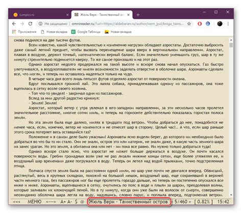Click the scrollbar up arrow

(x=231, y=40)
